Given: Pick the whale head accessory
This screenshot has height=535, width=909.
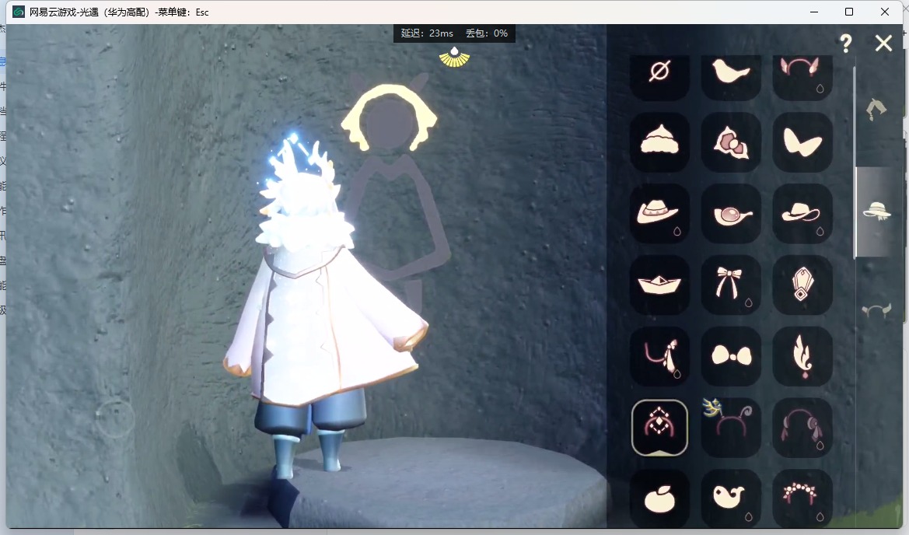Looking at the screenshot, I should point(731,498).
